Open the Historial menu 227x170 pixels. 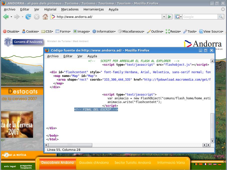(50, 9)
